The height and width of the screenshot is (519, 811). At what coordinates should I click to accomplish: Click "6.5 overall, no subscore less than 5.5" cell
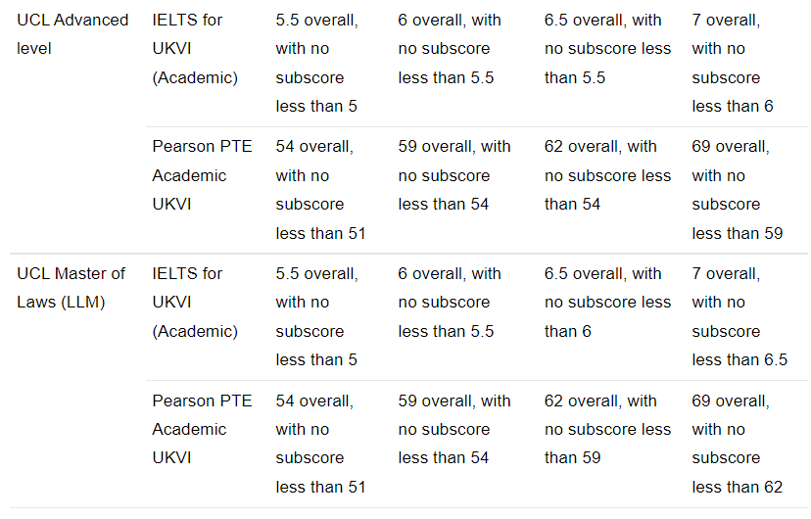pos(607,49)
